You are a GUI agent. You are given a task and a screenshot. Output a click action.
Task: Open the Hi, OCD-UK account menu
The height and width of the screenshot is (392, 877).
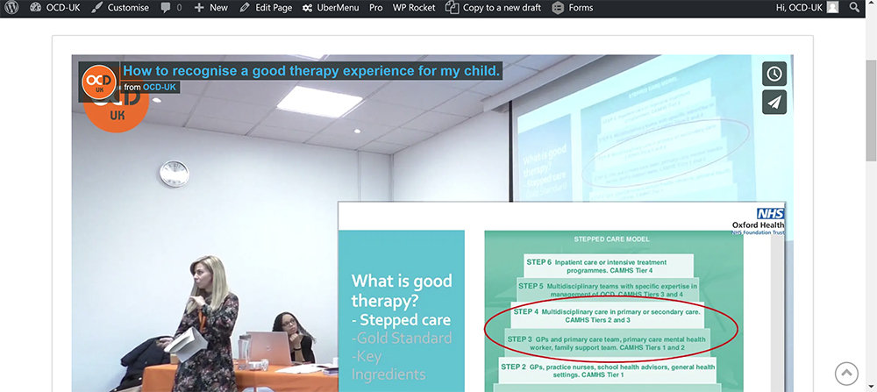[x=808, y=8]
